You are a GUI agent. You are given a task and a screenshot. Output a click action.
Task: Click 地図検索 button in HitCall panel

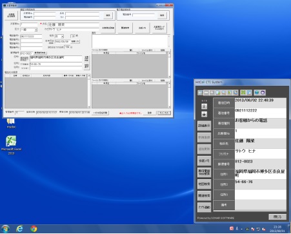click(x=204, y=184)
